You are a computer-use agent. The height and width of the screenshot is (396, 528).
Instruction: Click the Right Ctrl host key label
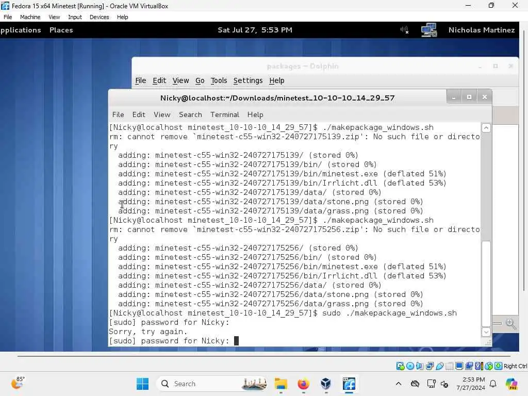[516, 366]
